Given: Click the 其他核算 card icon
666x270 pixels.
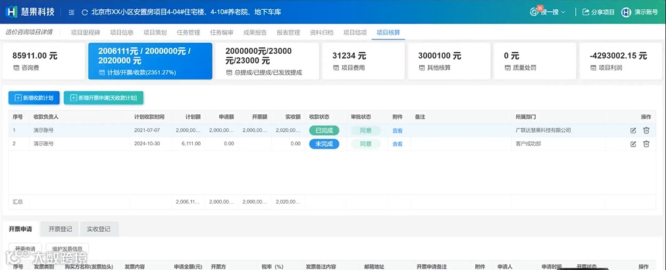Looking at the screenshot, I should click(x=421, y=68).
